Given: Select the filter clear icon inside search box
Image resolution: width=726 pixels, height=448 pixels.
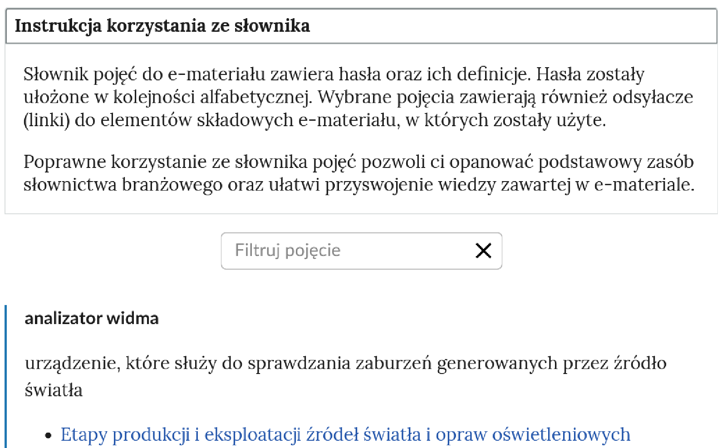Looking at the screenshot, I should 484,251.
